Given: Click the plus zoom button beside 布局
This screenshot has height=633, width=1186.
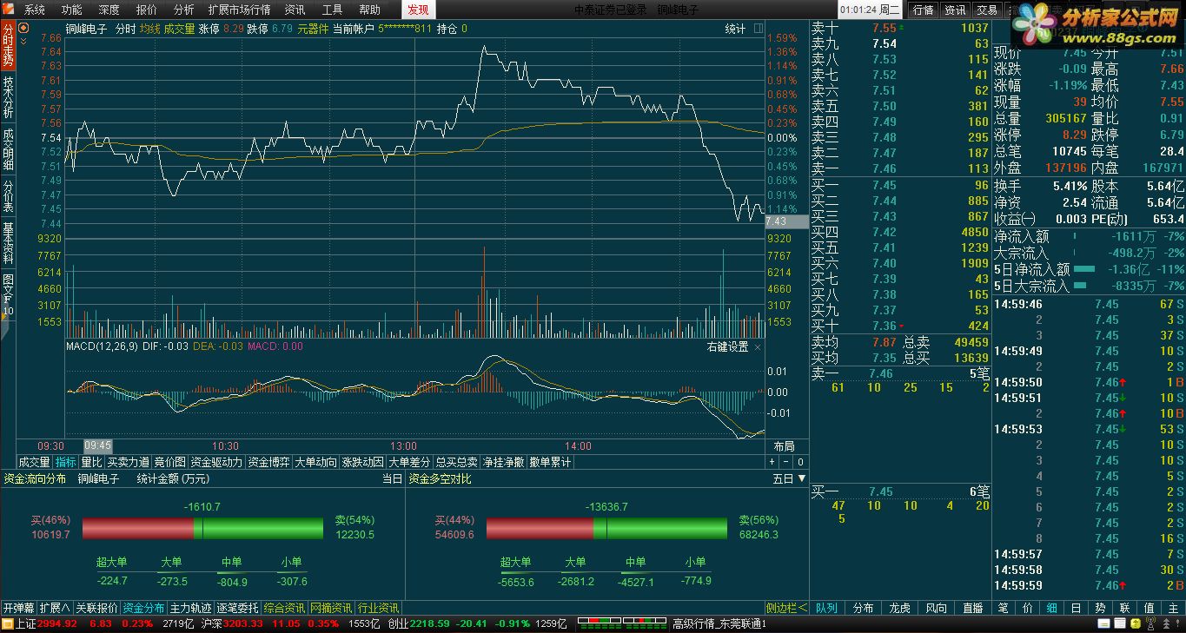Looking at the screenshot, I should (772, 462).
